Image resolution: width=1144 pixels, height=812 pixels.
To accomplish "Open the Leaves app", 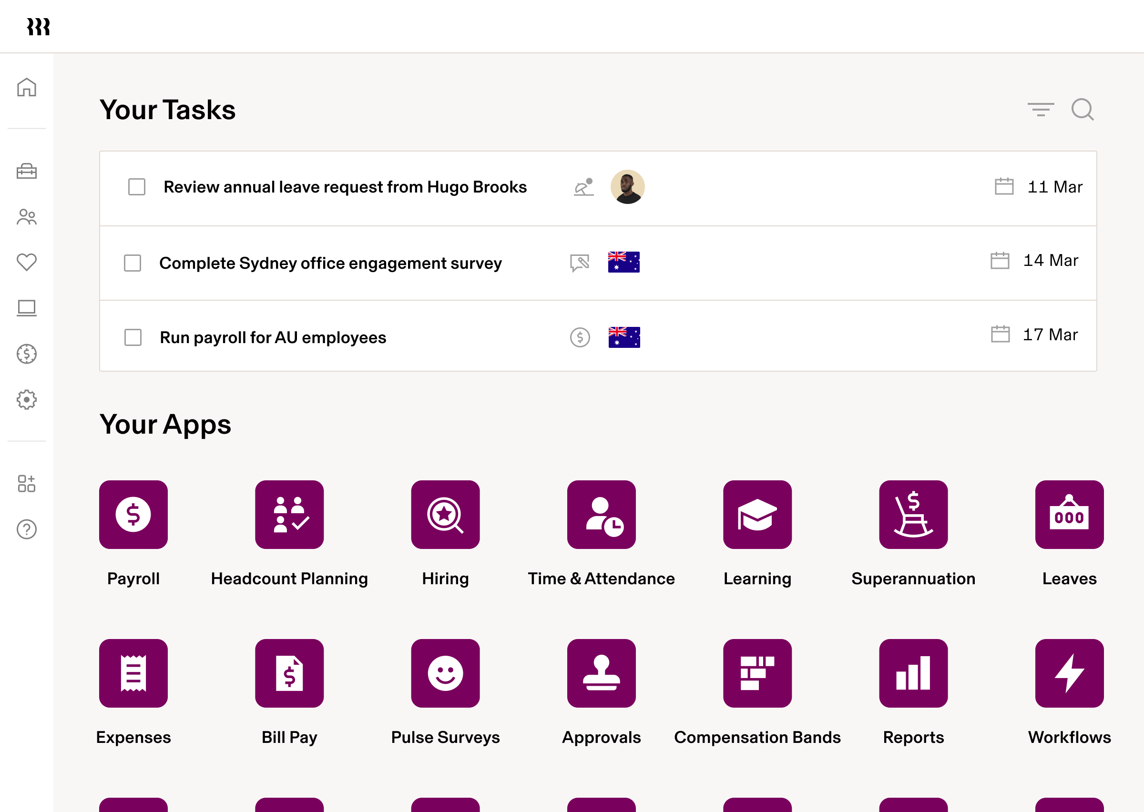I will click(1069, 515).
